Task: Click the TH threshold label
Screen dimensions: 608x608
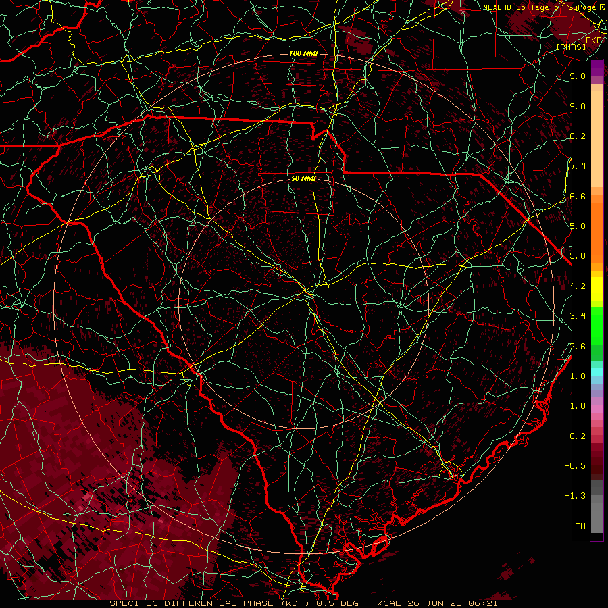Action: click(x=580, y=526)
